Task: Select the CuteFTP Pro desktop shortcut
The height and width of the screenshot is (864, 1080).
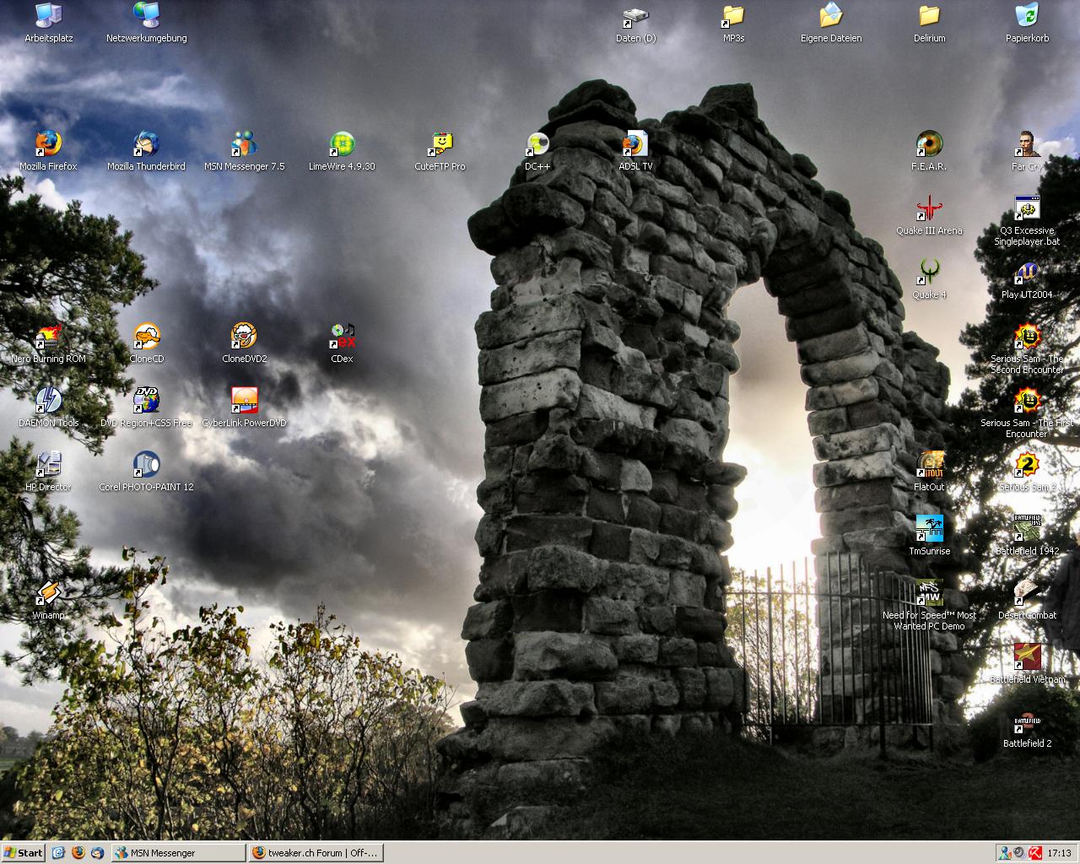Action: [x=440, y=145]
